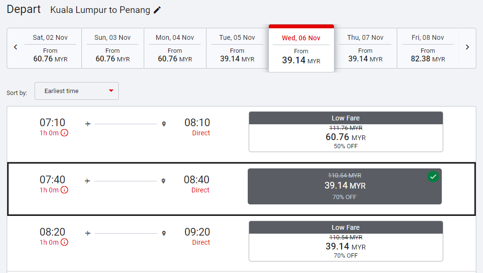Click info icon for the 07:40 flight
This screenshot has height=273, width=483.
coord(64,190)
